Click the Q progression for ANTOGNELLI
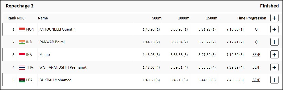The height and width of the screenshot is (90, 283). (x=256, y=30)
